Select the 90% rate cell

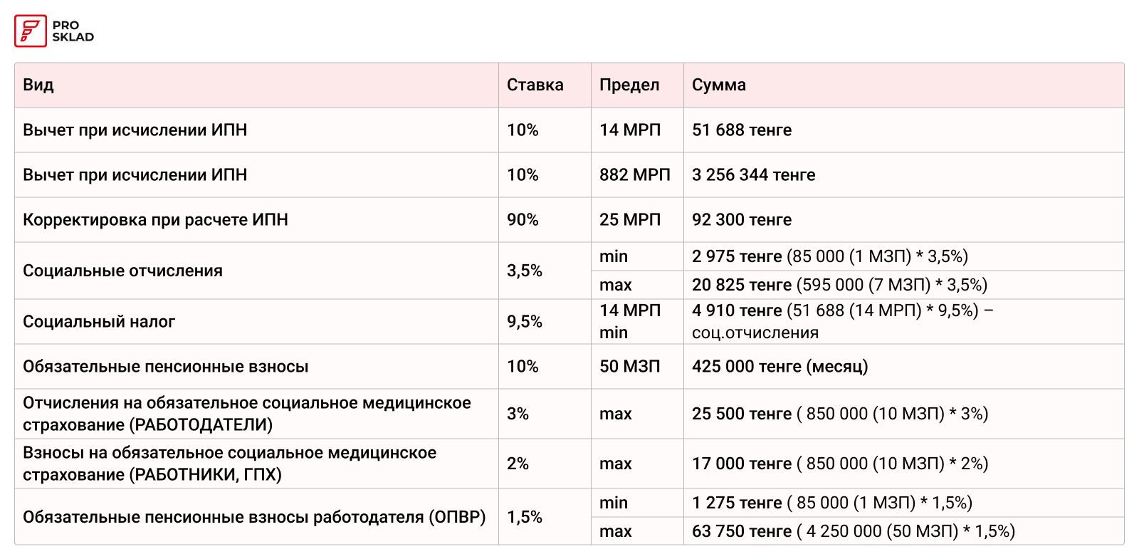523,220
